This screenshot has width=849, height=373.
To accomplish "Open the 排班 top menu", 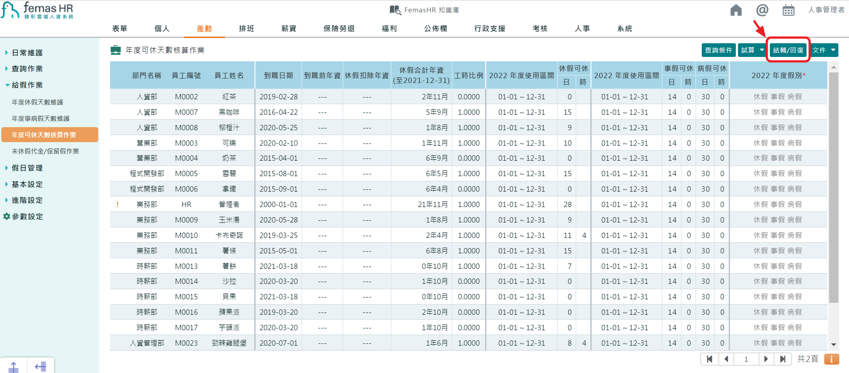I will pos(247,28).
